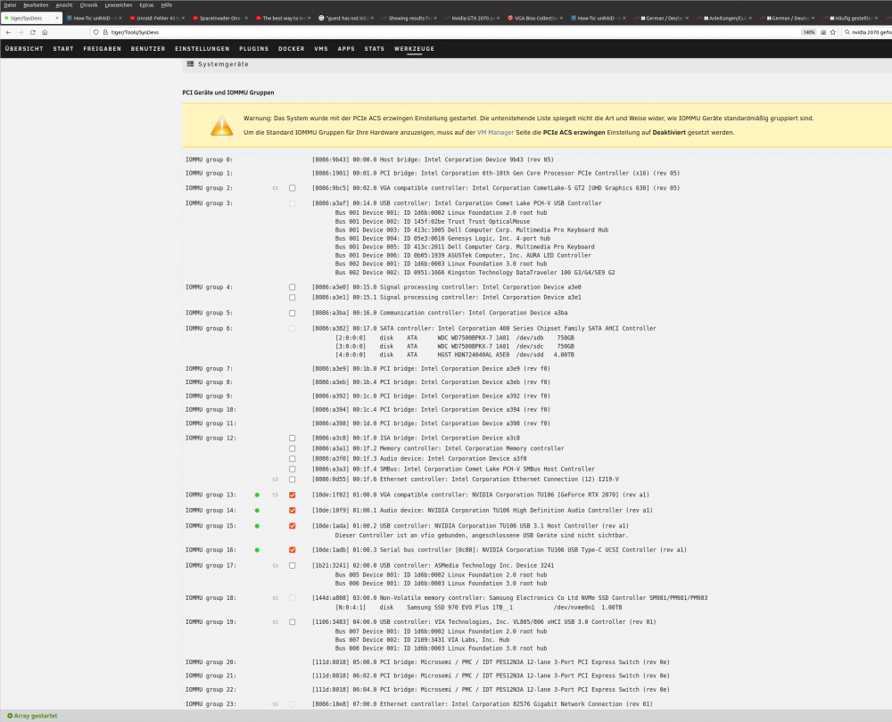Image resolution: width=892 pixels, height=722 pixels.
Task: Click the reset icon for IOMMU group 18
Action: click(x=276, y=598)
